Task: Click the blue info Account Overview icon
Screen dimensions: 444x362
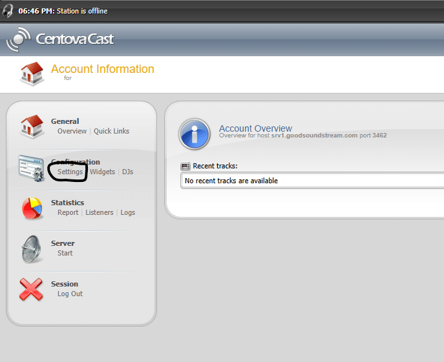Action: (x=195, y=134)
